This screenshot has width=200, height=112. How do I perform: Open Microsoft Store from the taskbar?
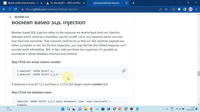pyautogui.click(x=103, y=109)
